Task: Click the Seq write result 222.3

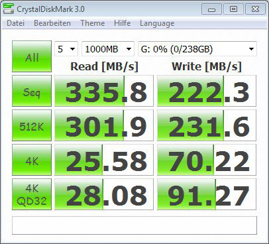Action: coord(207,91)
